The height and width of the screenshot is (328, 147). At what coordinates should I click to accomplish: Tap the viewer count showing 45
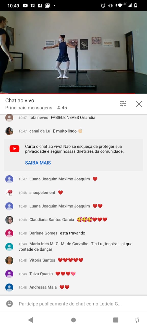point(62,108)
